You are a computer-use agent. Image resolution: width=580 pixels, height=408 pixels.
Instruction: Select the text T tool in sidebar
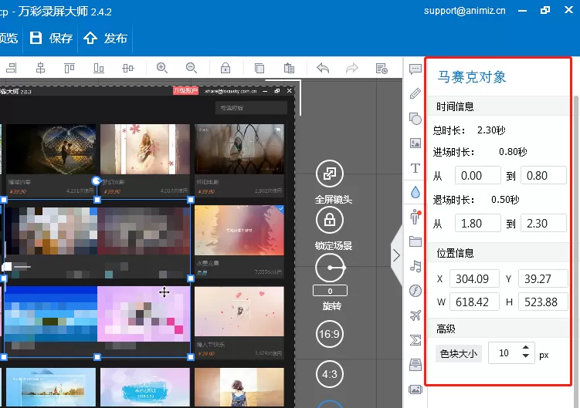click(415, 168)
